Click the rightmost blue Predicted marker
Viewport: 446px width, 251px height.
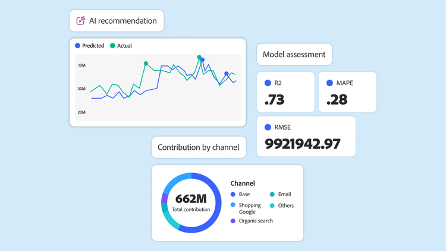226,74
